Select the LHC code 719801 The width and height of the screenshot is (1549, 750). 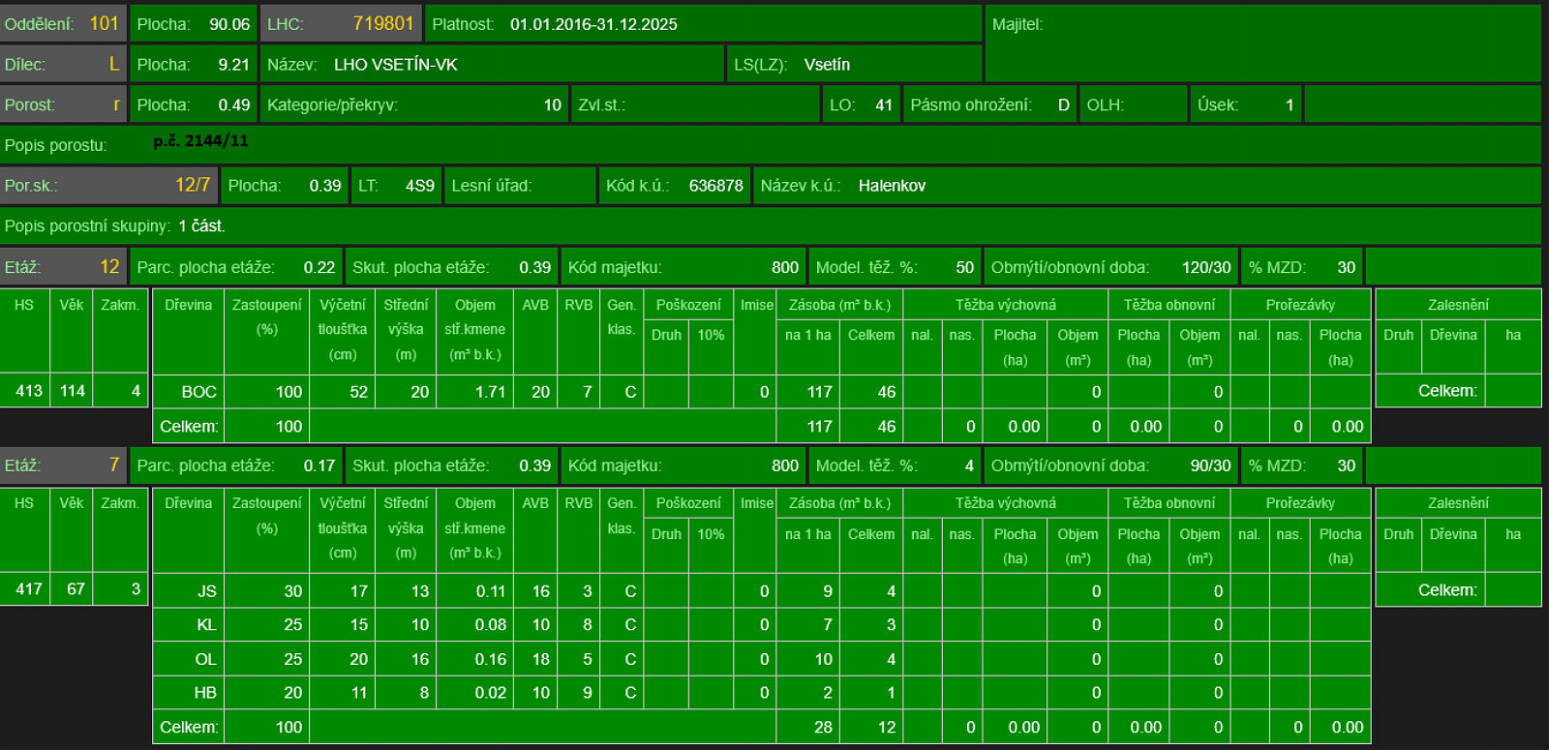[383, 23]
